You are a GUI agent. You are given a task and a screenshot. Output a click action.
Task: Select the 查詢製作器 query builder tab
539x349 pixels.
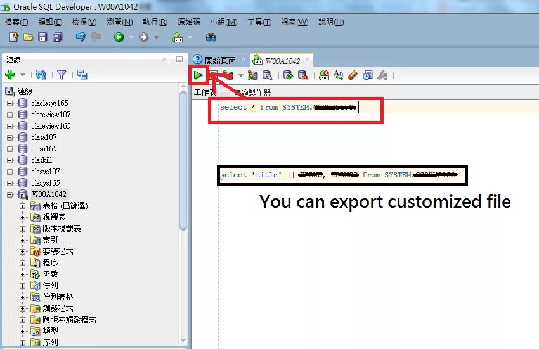252,92
